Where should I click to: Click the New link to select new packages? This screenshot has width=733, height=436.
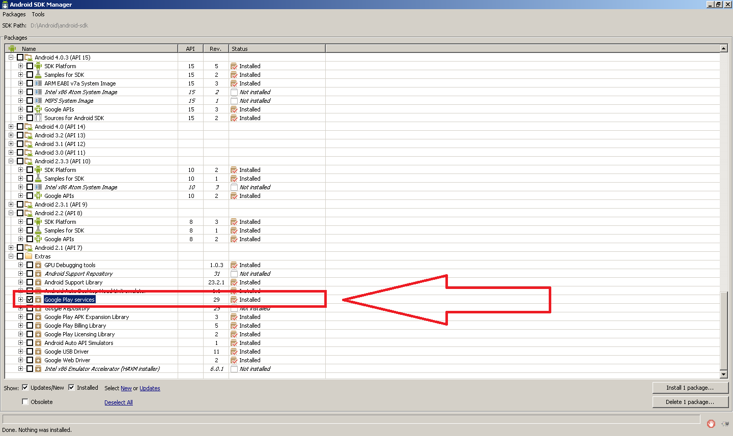[126, 388]
